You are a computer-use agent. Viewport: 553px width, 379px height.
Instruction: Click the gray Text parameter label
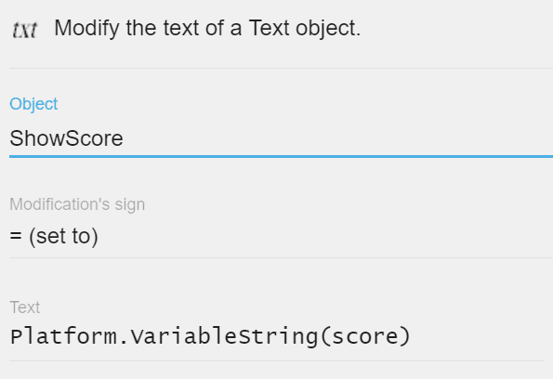pyautogui.click(x=25, y=307)
